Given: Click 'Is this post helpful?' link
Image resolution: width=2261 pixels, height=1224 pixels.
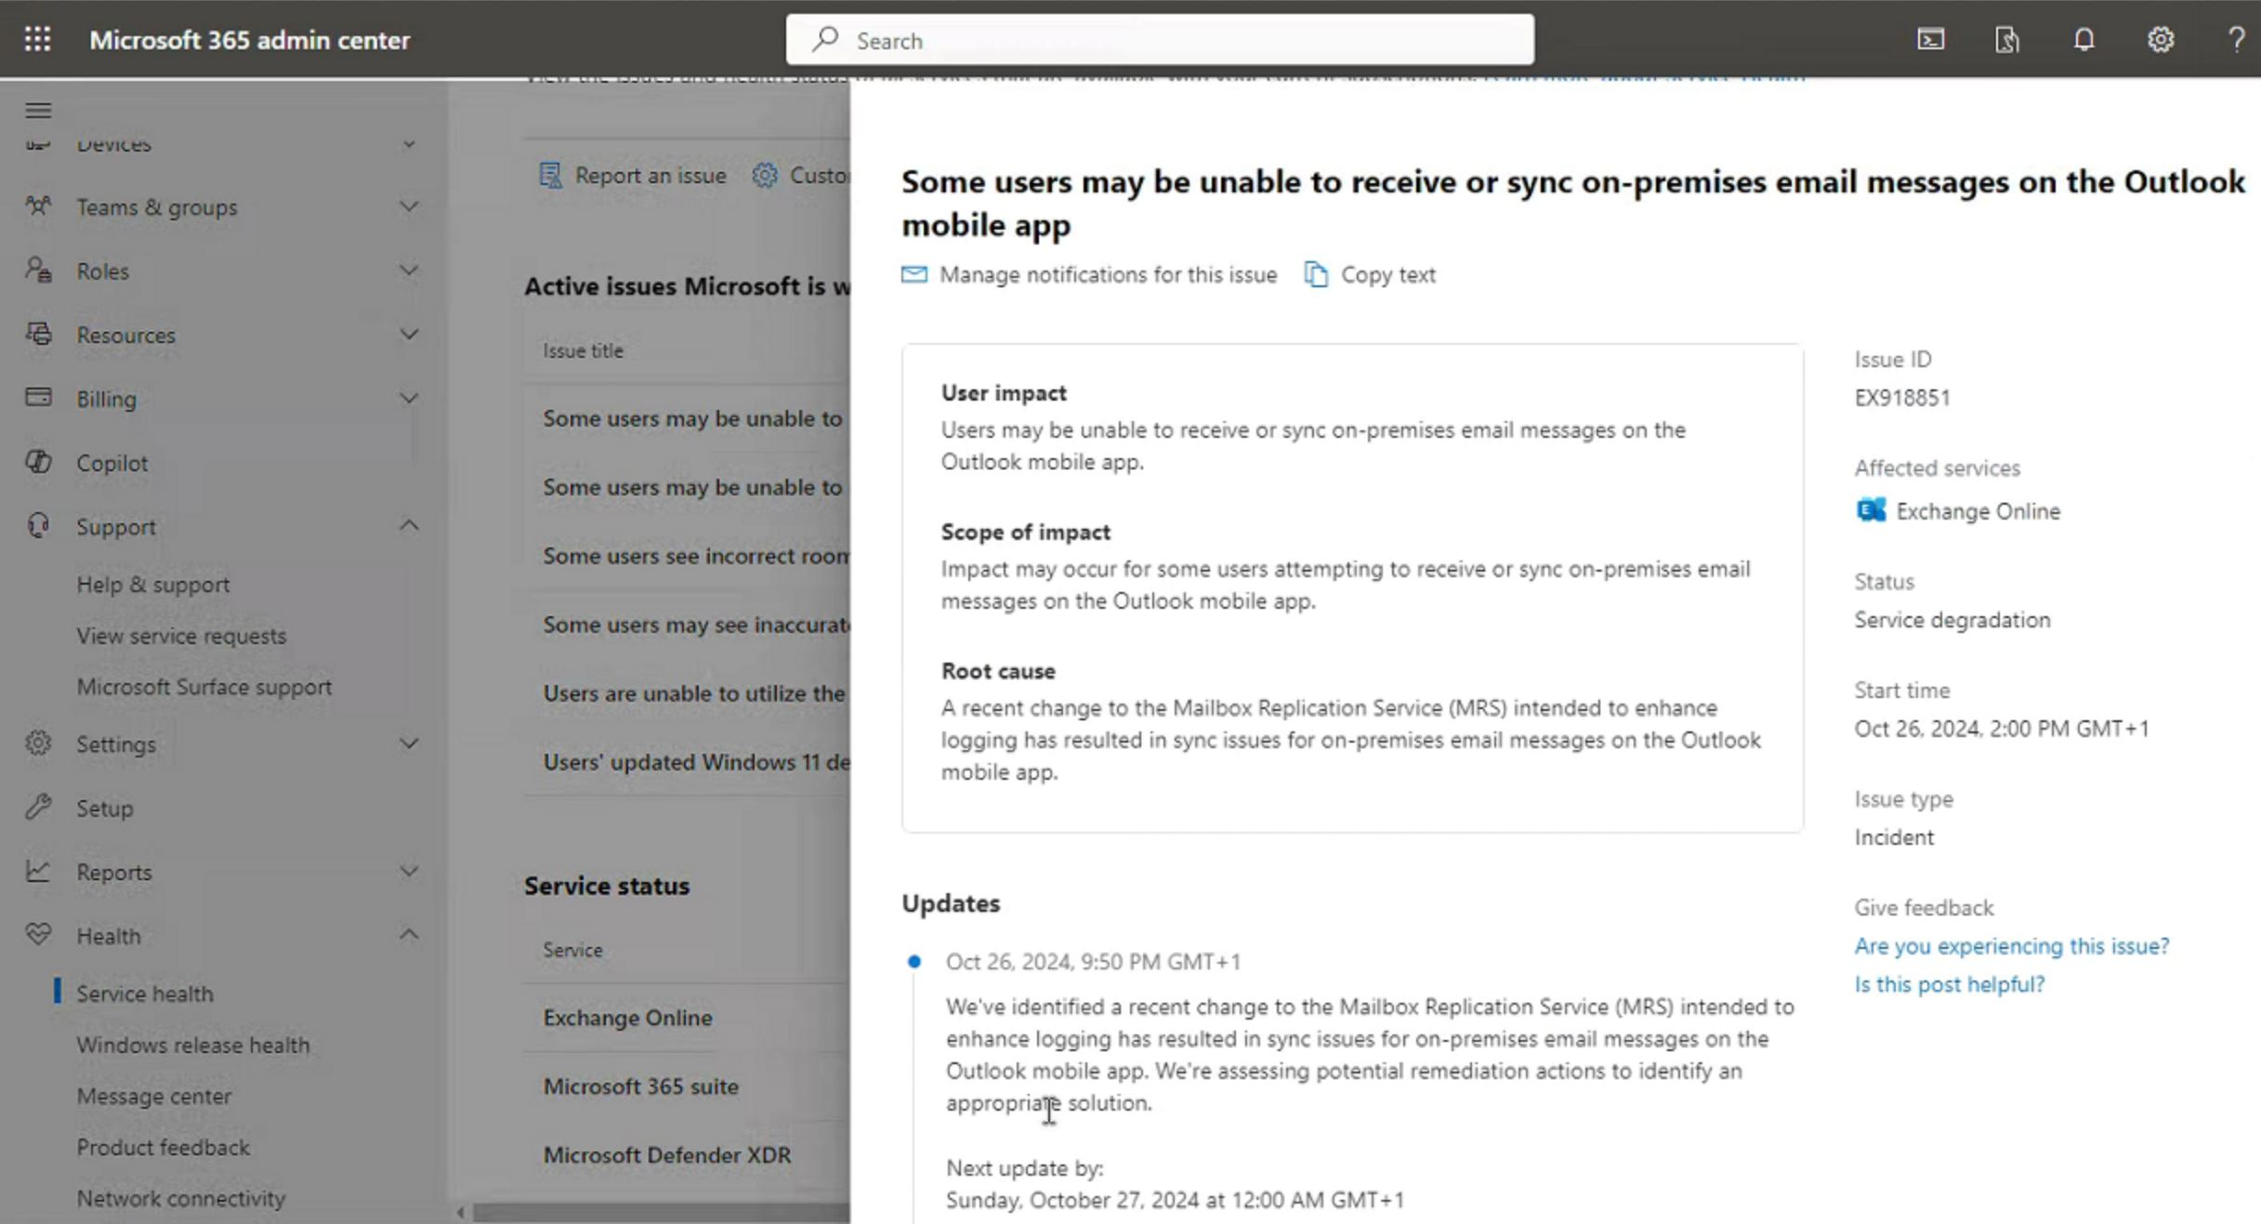Looking at the screenshot, I should (x=1949, y=983).
